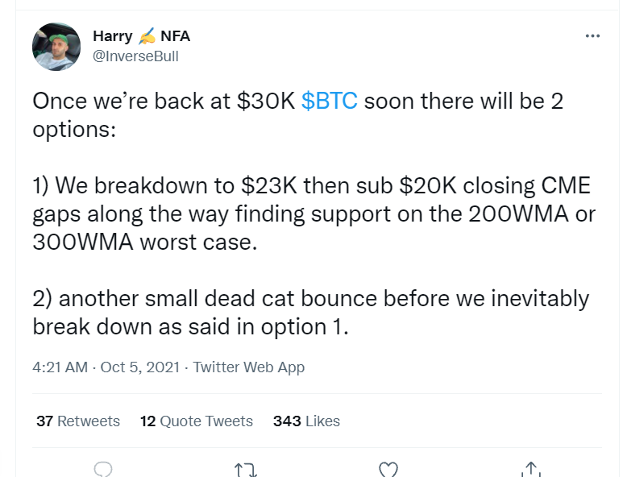The image size is (623, 477).
Task: Open the $BTC cashtag link
Action: point(329,102)
